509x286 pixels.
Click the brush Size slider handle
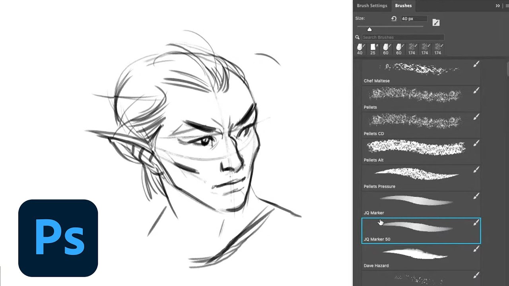click(x=369, y=29)
